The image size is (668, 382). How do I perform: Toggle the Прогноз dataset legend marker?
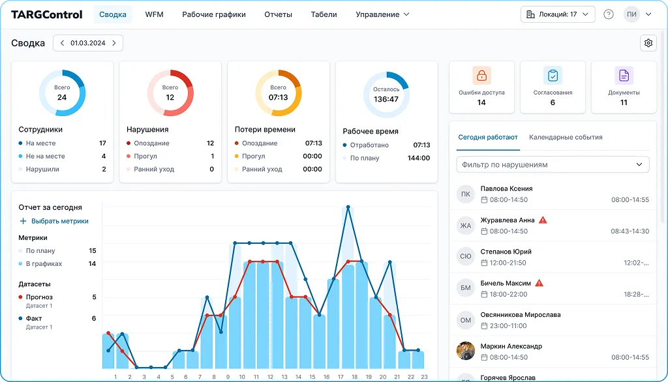[x=22, y=297]
